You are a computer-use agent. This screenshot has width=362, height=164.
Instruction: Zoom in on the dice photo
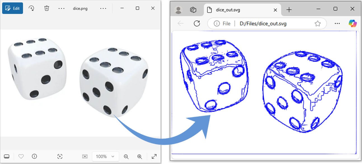[x=139, y=156]
